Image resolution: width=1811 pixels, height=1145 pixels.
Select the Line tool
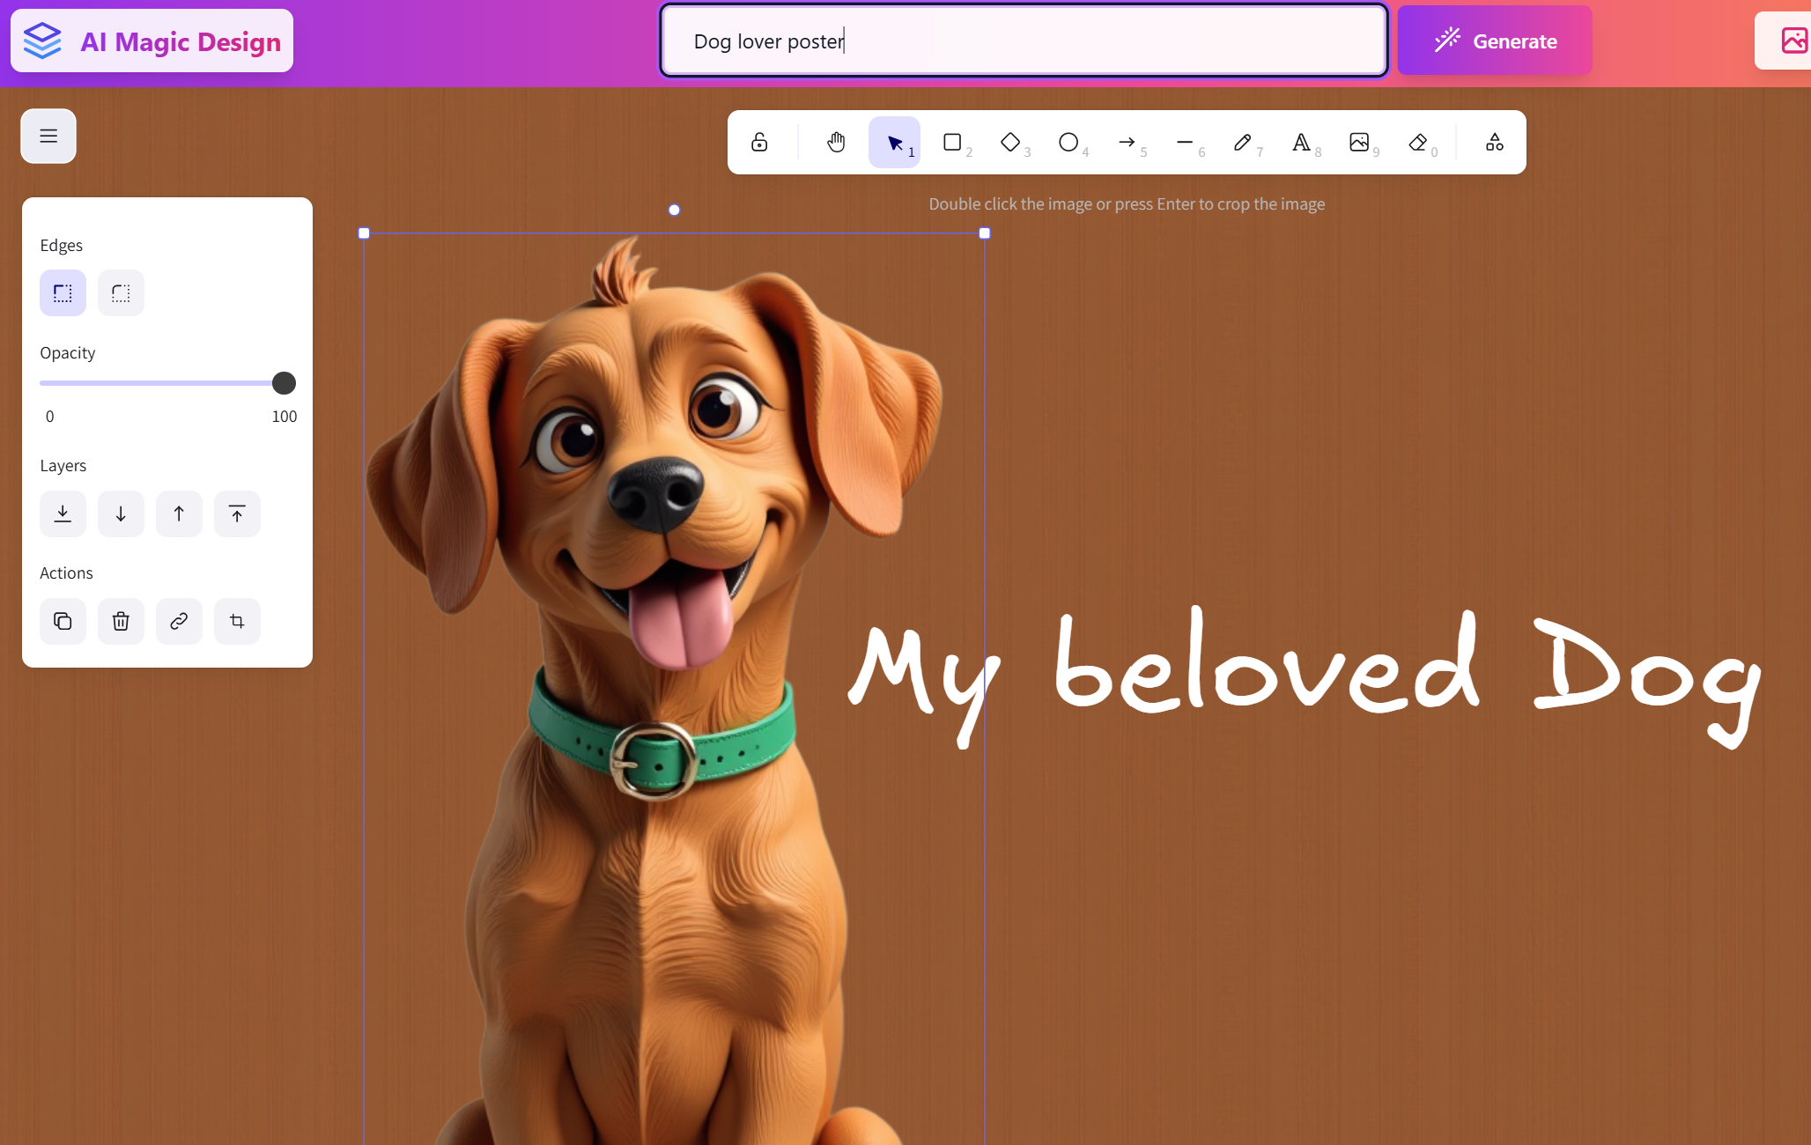tap(1185, 143)
